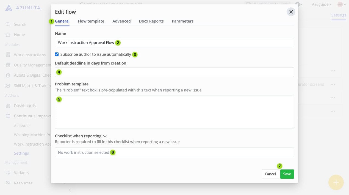Viewport: 349px width, 195px height.
Task: Switch to the Flow template tab
Action: 91,21
